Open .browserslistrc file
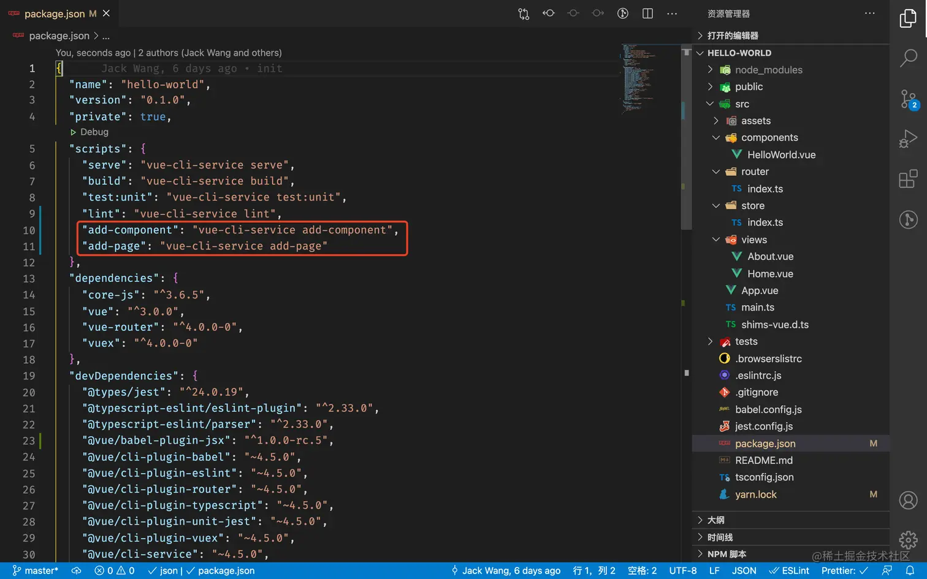Image resolution: width=927 pixels, height=579 pixels. (791, 358)
